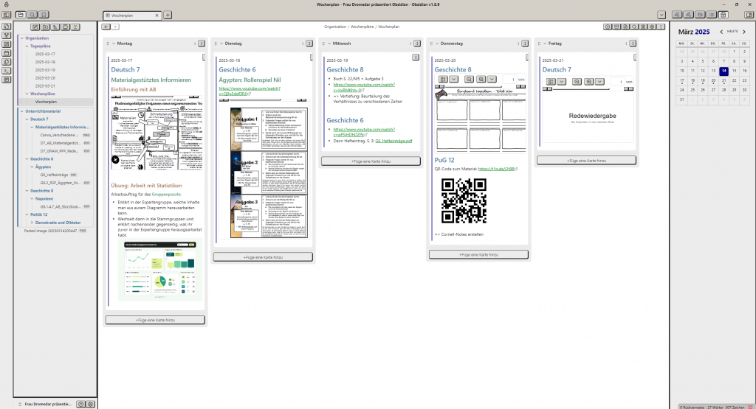Open the bookmarks pane in sidebar

[43, 15]
